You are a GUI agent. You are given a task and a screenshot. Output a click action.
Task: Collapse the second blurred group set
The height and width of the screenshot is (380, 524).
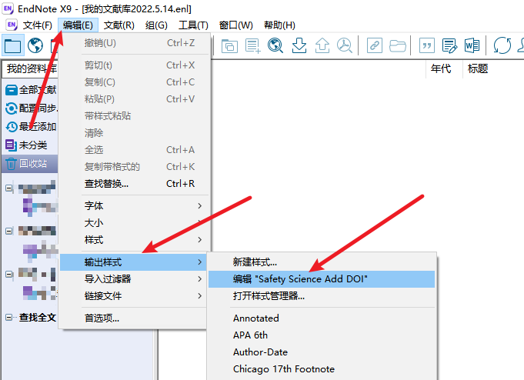(x=9, y=231)
